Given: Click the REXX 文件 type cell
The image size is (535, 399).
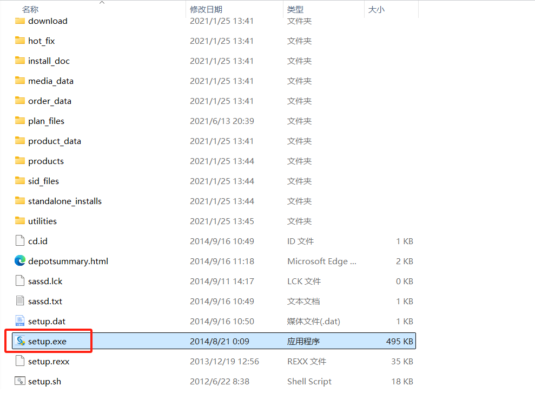Looking at the screenshot, I should coord(306,362).
